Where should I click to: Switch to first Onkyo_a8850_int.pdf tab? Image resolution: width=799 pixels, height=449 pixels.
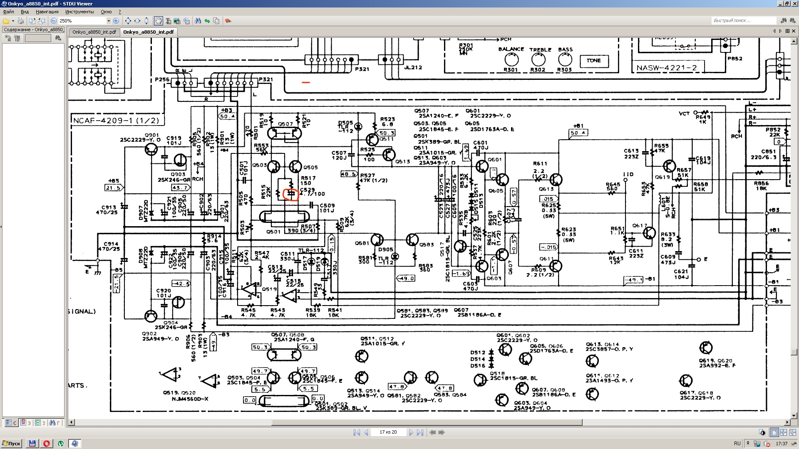pyautogui.click(x=94, y=32)
